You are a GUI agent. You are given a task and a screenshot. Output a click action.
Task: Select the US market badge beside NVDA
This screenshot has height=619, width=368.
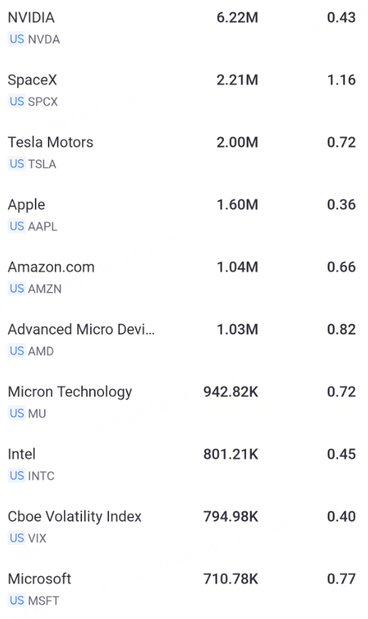(17, 39)
